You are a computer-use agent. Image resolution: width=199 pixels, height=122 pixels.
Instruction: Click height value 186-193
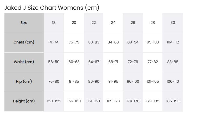click(173, 101)
